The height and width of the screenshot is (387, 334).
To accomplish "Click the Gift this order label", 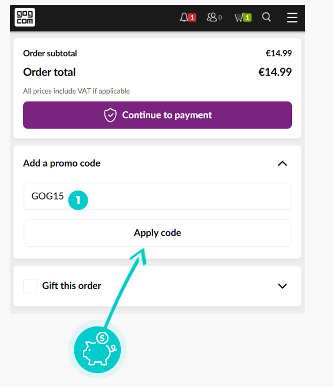I will 72,286.
